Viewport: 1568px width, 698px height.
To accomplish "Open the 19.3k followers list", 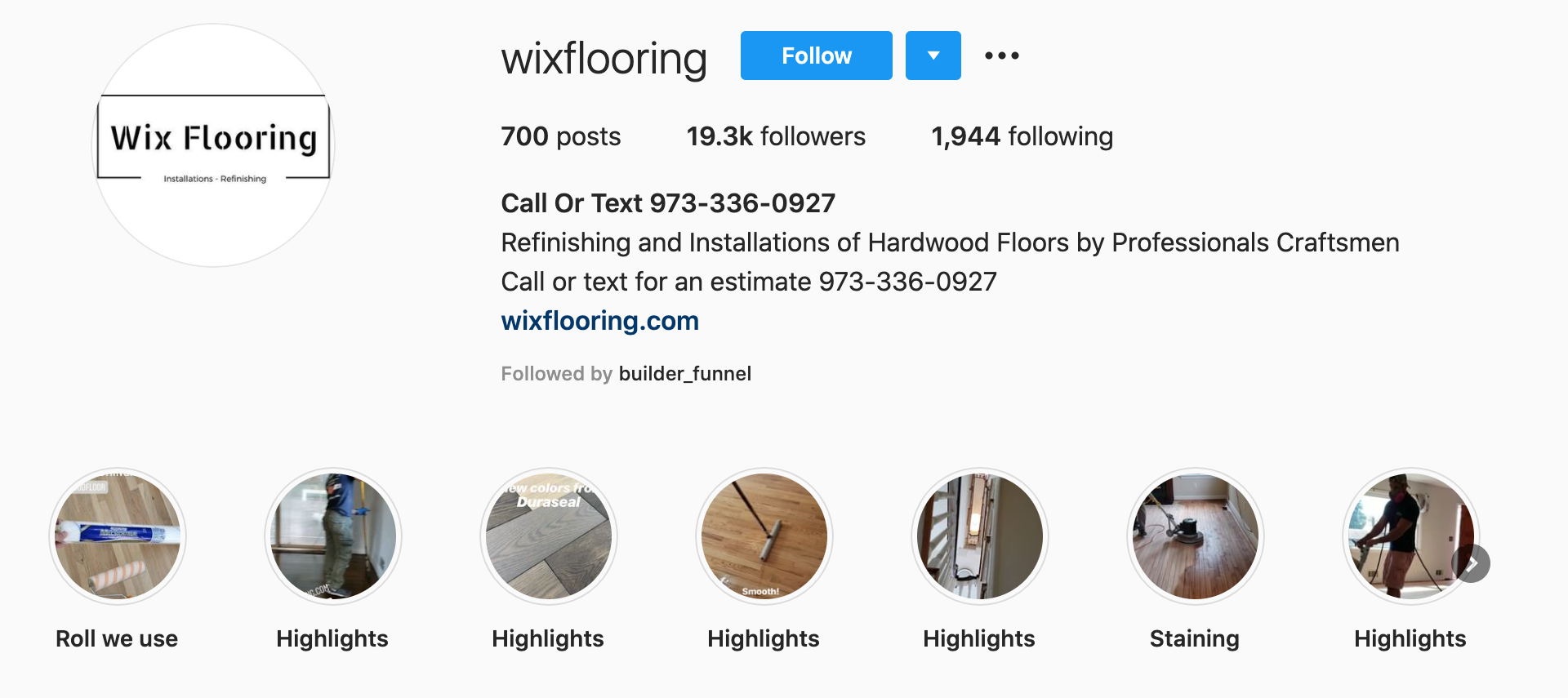I will pyautogui.click(x=776, y=136).
